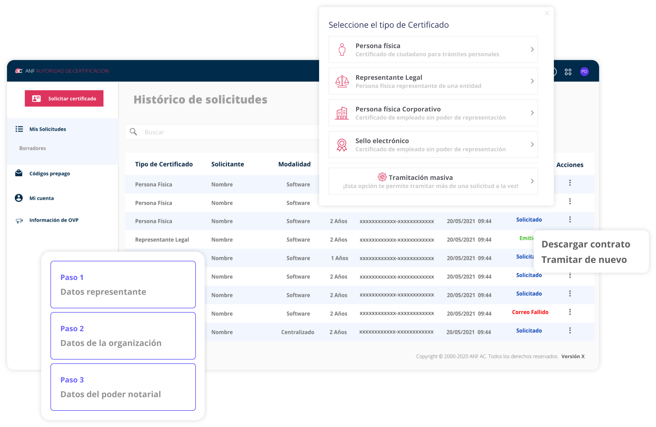Choose Tramitar de nuevo menu entry
Viewport: 656px width, 427px height.
coord(584,260)
